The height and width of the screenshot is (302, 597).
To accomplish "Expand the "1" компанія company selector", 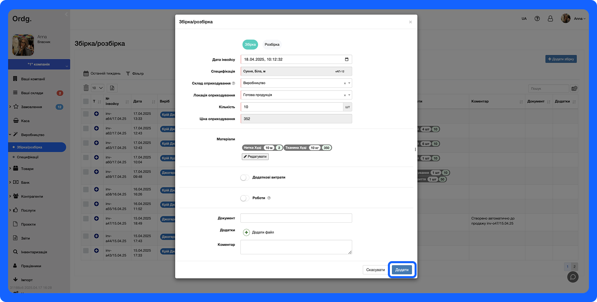I will click(39, 65).
